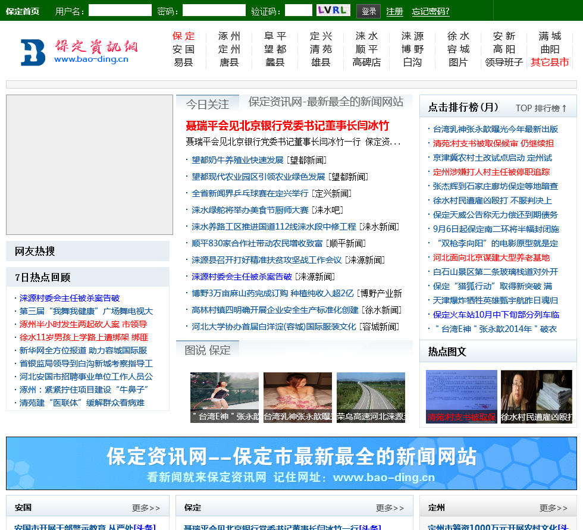The width and height of the screenshot is (583, 530).
Task: Open the 清苑村支书被取保 hot picture
Action: (x=461, y=396)
